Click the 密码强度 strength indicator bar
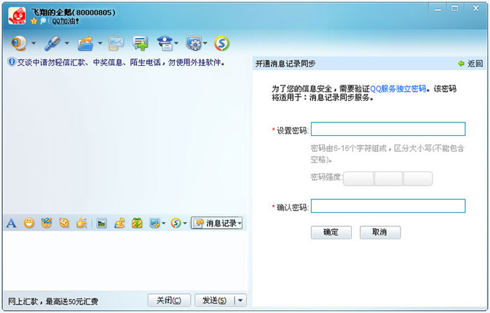 [388, 179]
